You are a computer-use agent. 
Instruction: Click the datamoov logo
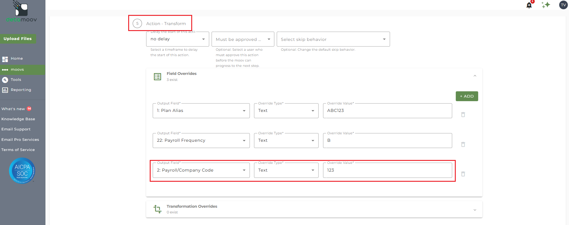tap(22, 12)
